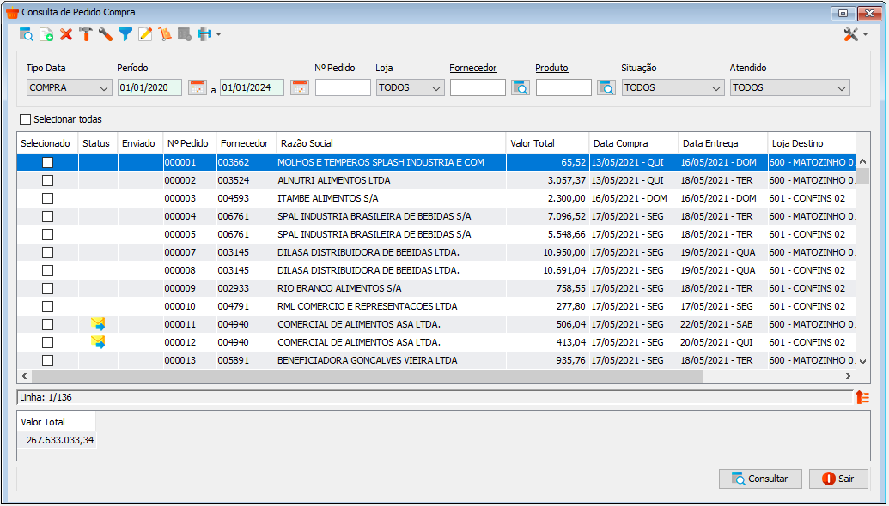The image size is (889, 506).
Task: Select the ITAMBE ALIMENTOS S/A row
Action: coord(436,199)
